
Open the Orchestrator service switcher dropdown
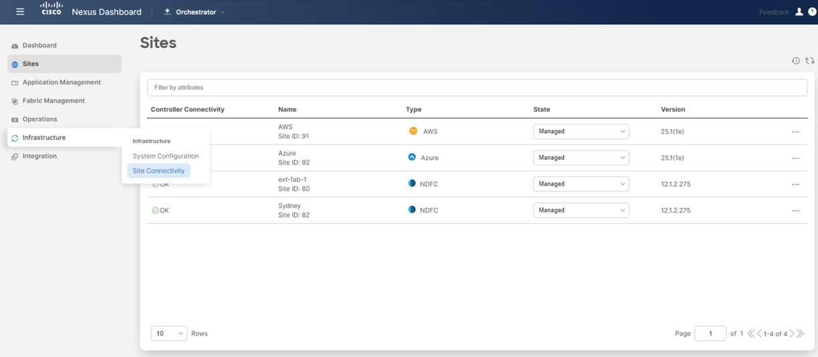click(x=194, y=12)
